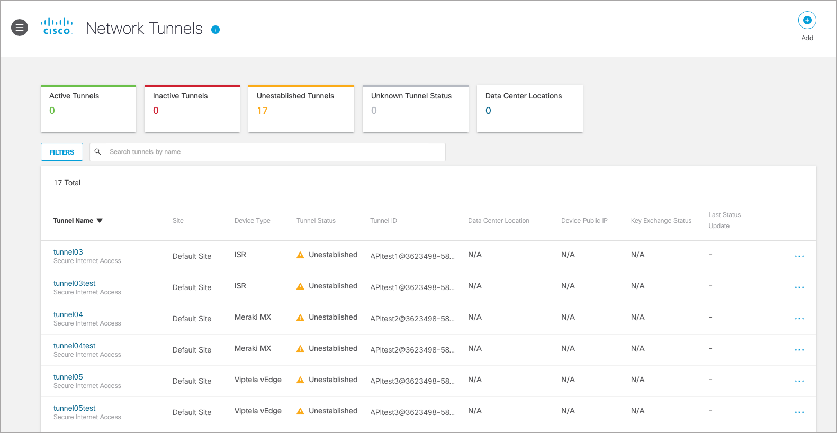Click the Last Status Update column header
Viewport: 837px width, 433px height.
(x=725, y=220)
